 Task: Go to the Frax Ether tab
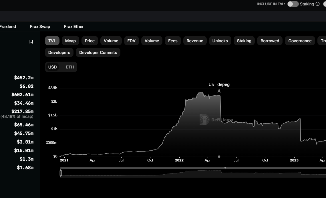coord(74,27)
